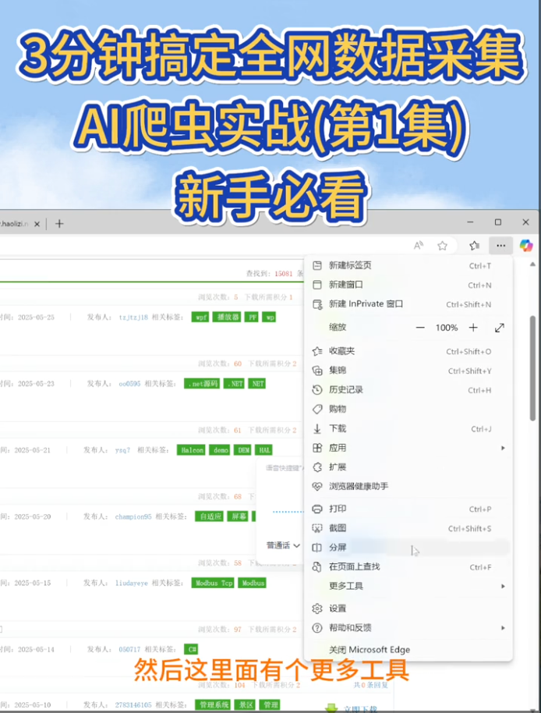Choose 分屏 split screen entry

(x=408, y=548)
